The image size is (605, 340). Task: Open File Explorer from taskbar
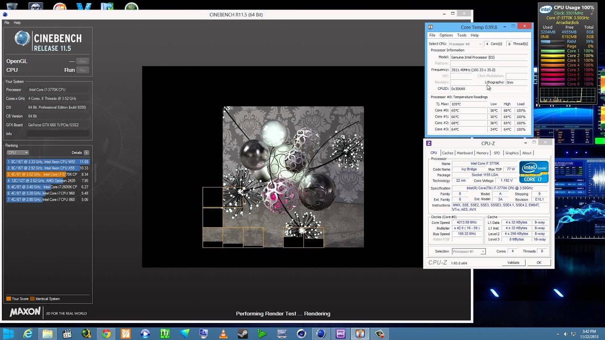tap(47, 334)
